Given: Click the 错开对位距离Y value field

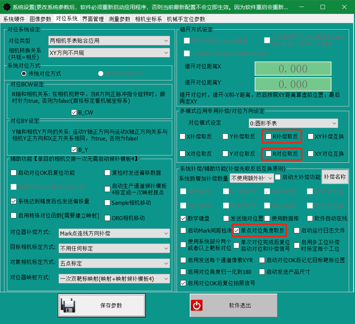Looking at the screenshot, I should pyautogui.click(x=293, y=84).
